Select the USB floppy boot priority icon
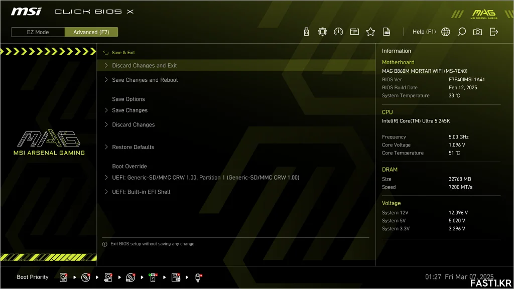514x289 pixels. (x=176, y=277)
